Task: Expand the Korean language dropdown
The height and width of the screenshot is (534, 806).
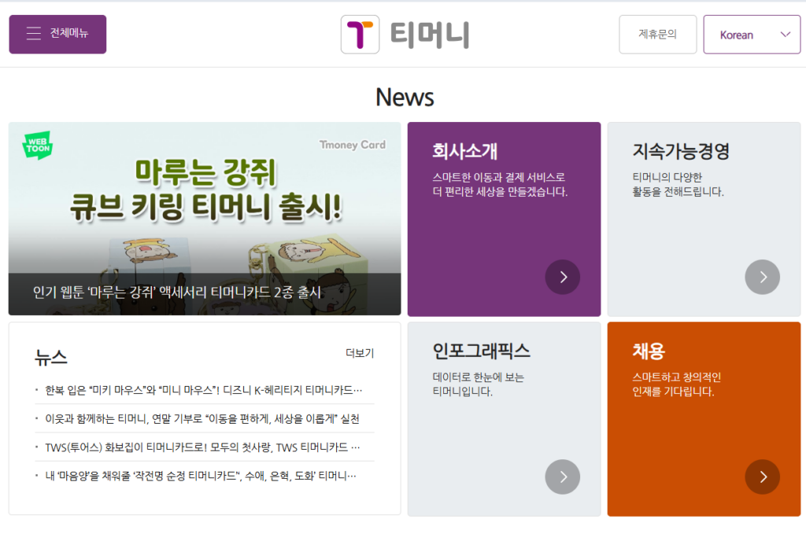Action: tap(752, 35)
